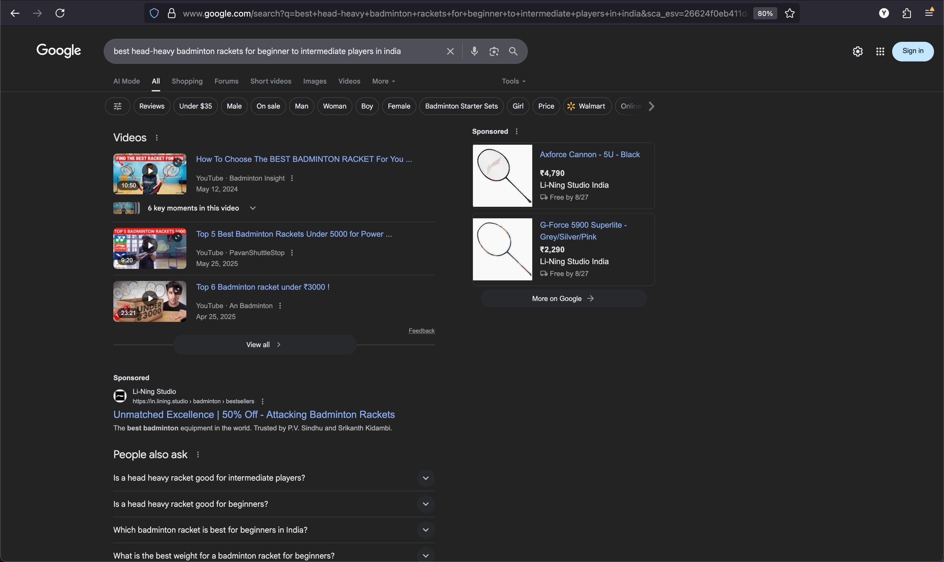Open three-dot menu beside Badminton Insight
944x562 pixels.
click(292, 178)
